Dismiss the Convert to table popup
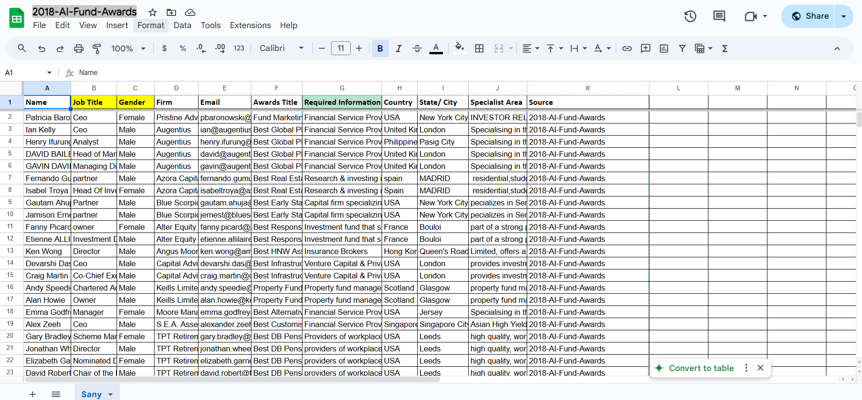 pos(760,368)
